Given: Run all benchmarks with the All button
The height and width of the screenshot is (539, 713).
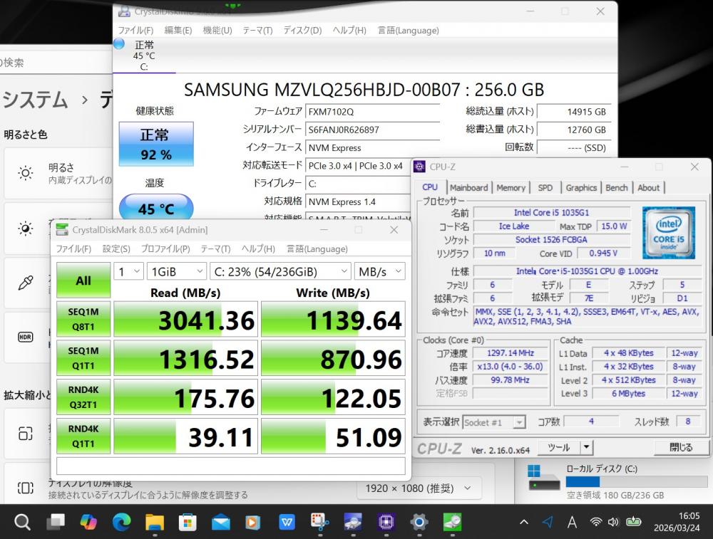Looking at the screenshot, I should 83,281.
